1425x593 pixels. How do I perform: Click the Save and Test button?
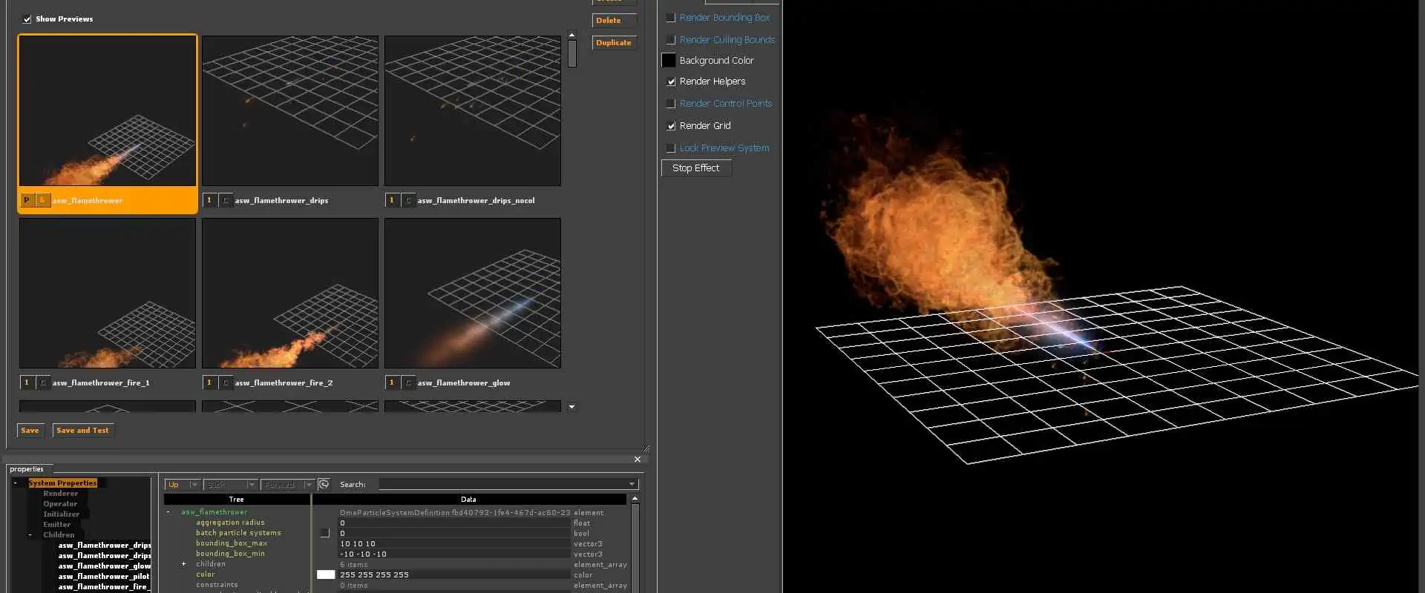pos(82,431)
